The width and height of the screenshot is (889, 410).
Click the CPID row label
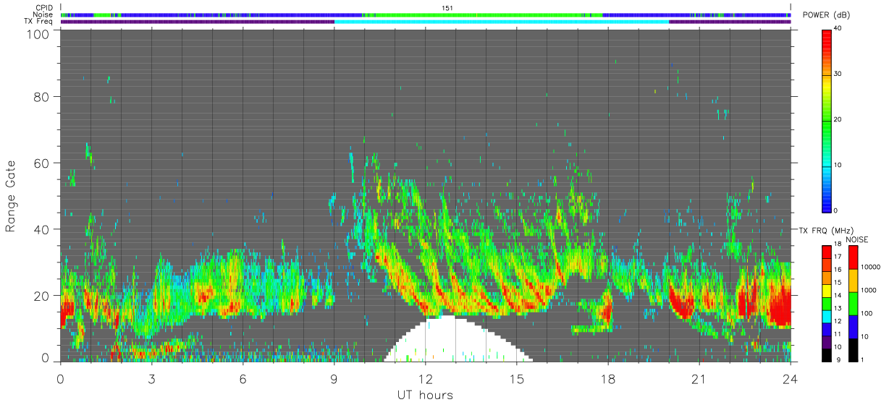44,7
